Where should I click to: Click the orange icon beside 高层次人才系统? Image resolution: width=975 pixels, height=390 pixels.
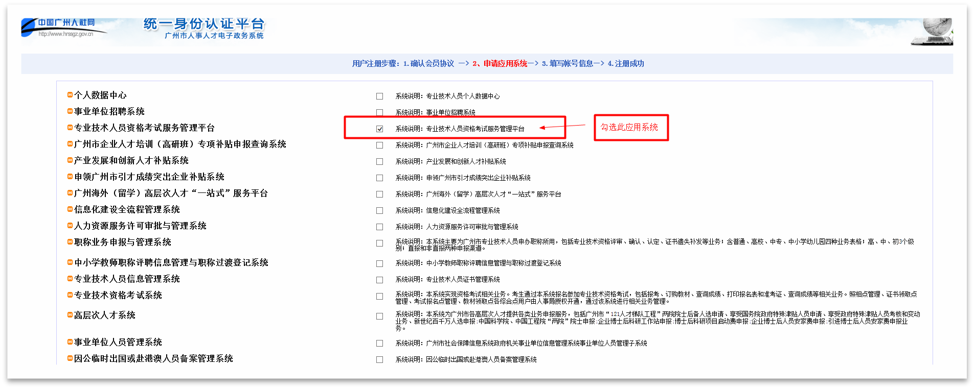click(x=70, y=315)
